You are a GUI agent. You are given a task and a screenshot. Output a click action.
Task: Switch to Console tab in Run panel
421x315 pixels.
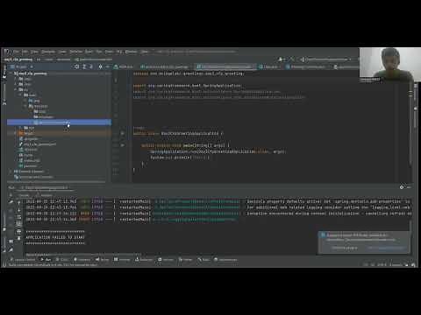24,195
